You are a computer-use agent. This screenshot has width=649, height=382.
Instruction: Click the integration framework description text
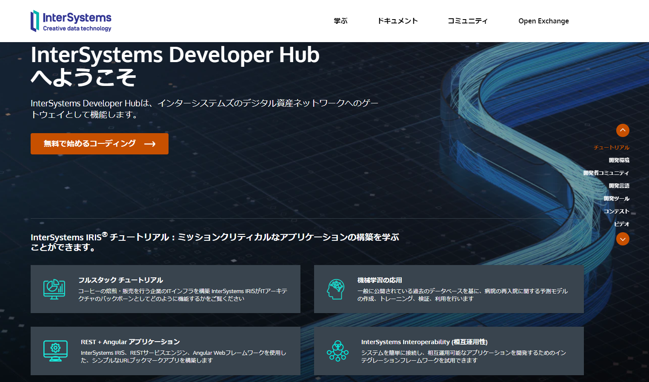click(463, 356)
